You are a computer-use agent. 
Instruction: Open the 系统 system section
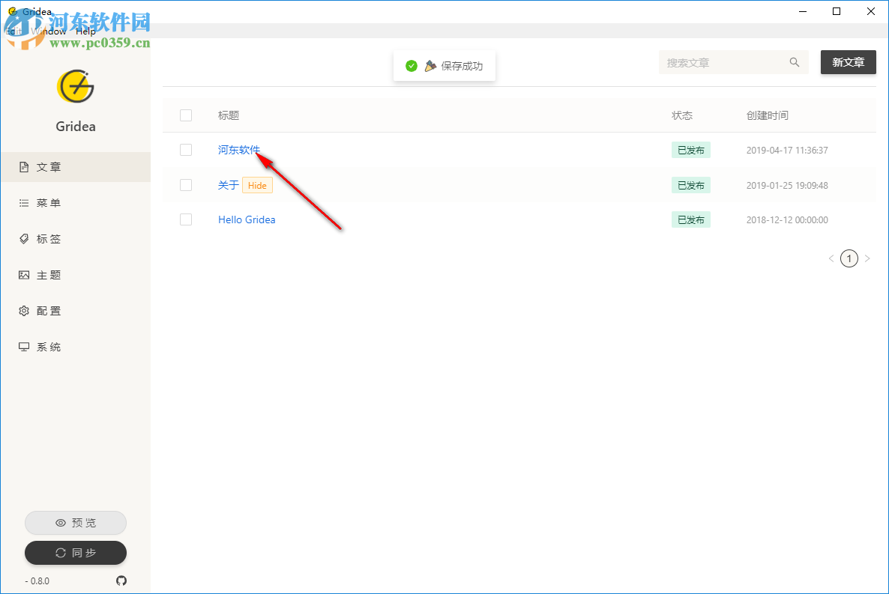(76, 347)
